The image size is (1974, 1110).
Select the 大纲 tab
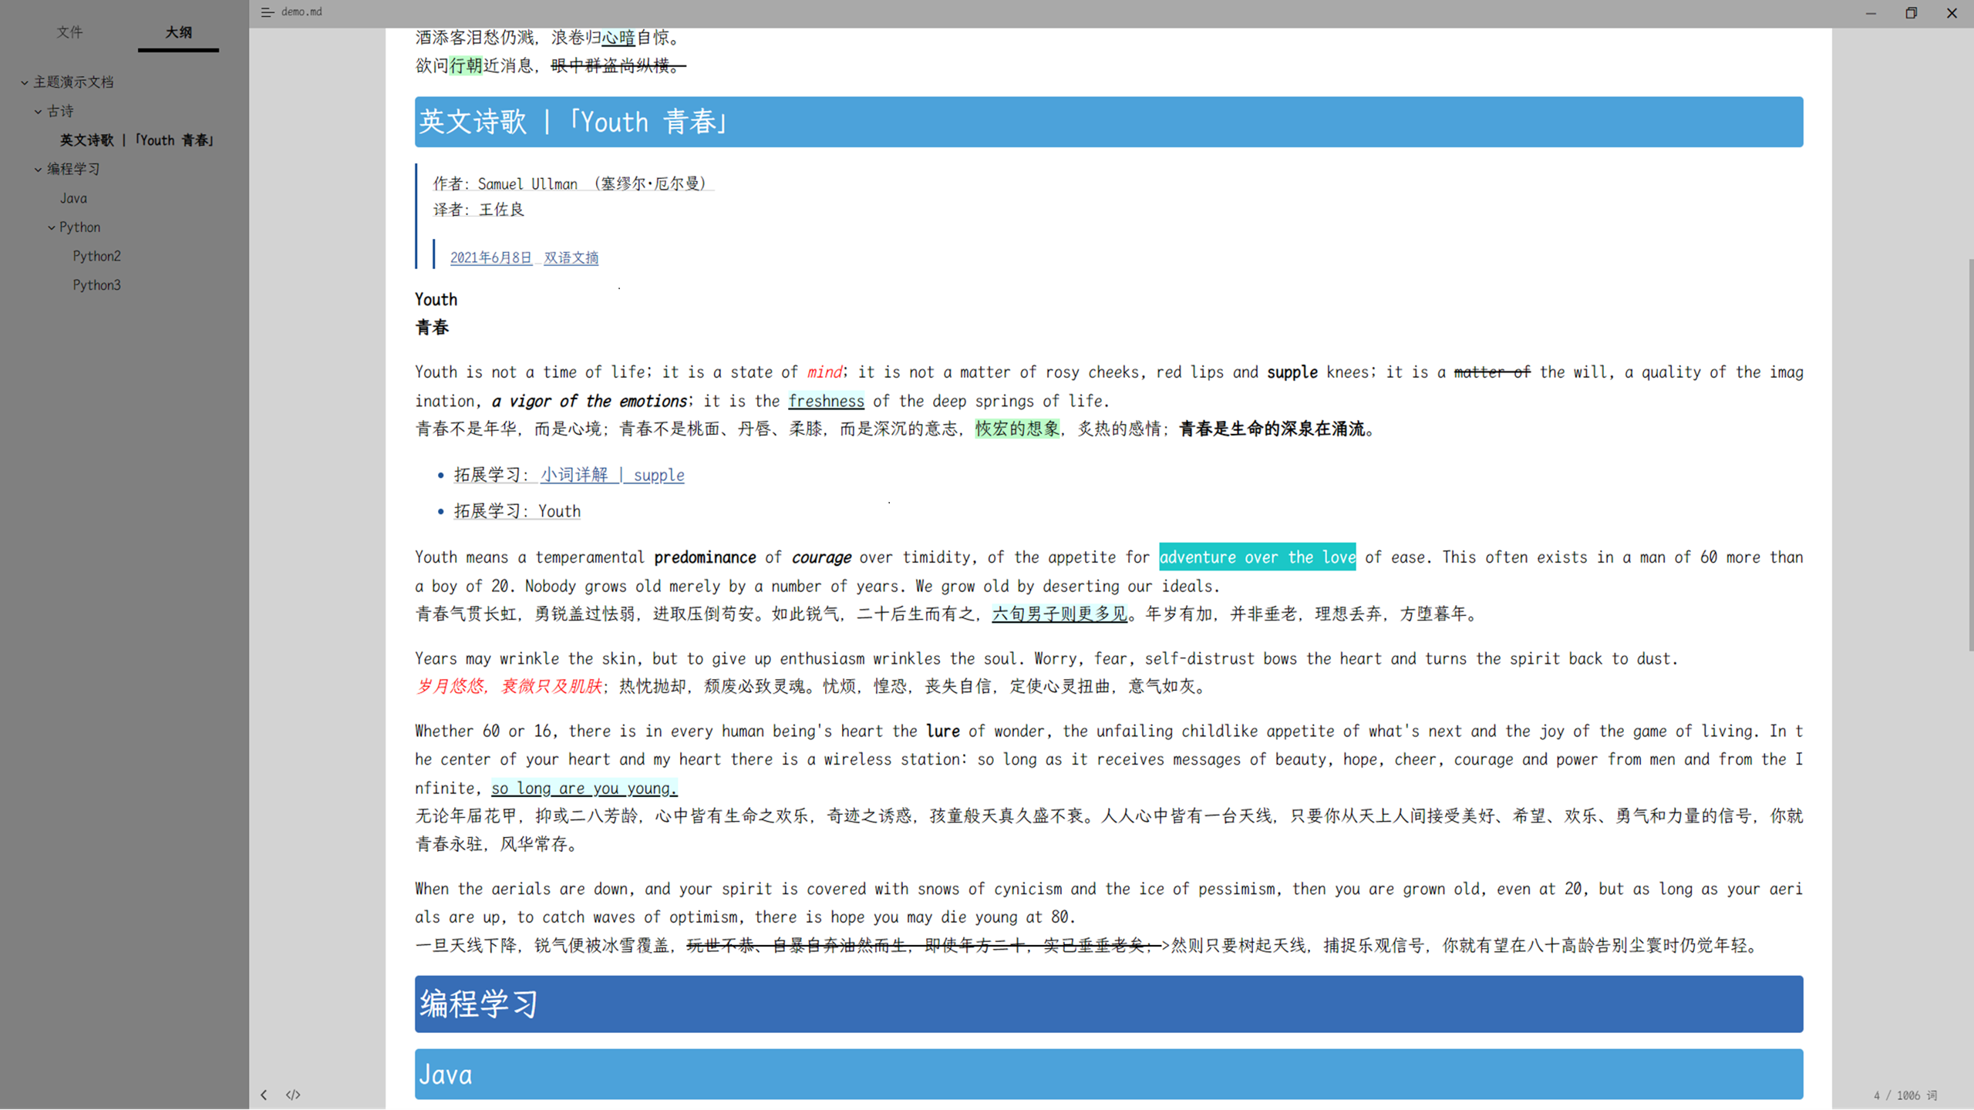(x=178, y=32)
